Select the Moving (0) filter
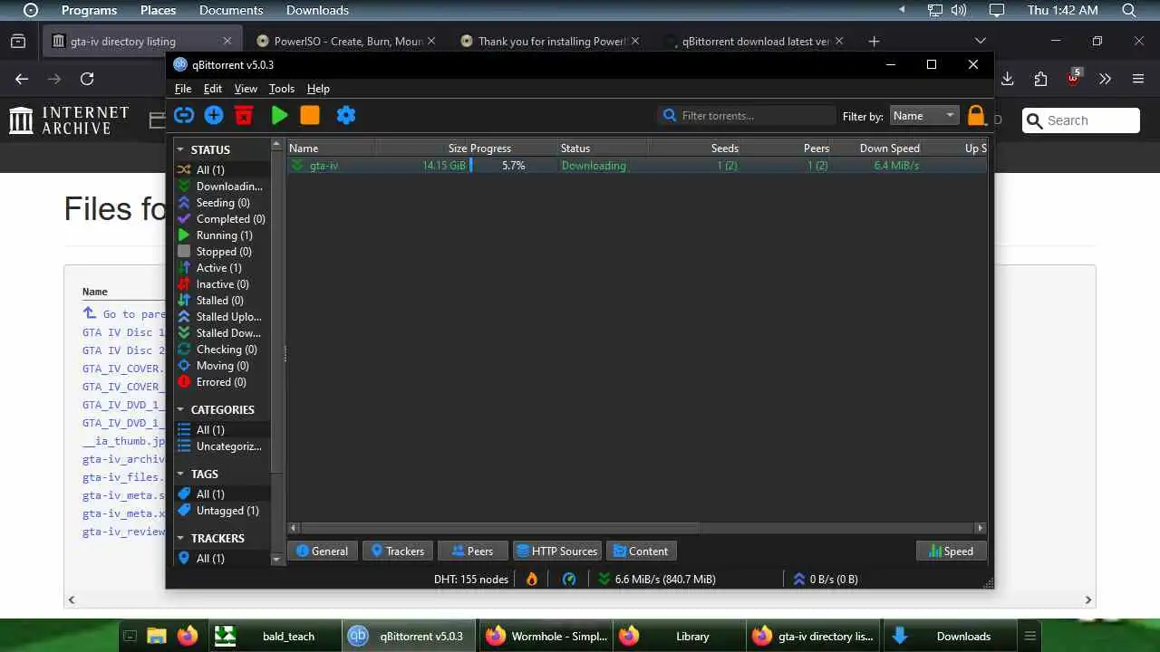Image resolution: width=1160 pixels, height=652 pixels. click(x=221, y=366)
